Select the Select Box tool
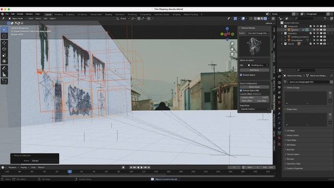 coord(4,30)
